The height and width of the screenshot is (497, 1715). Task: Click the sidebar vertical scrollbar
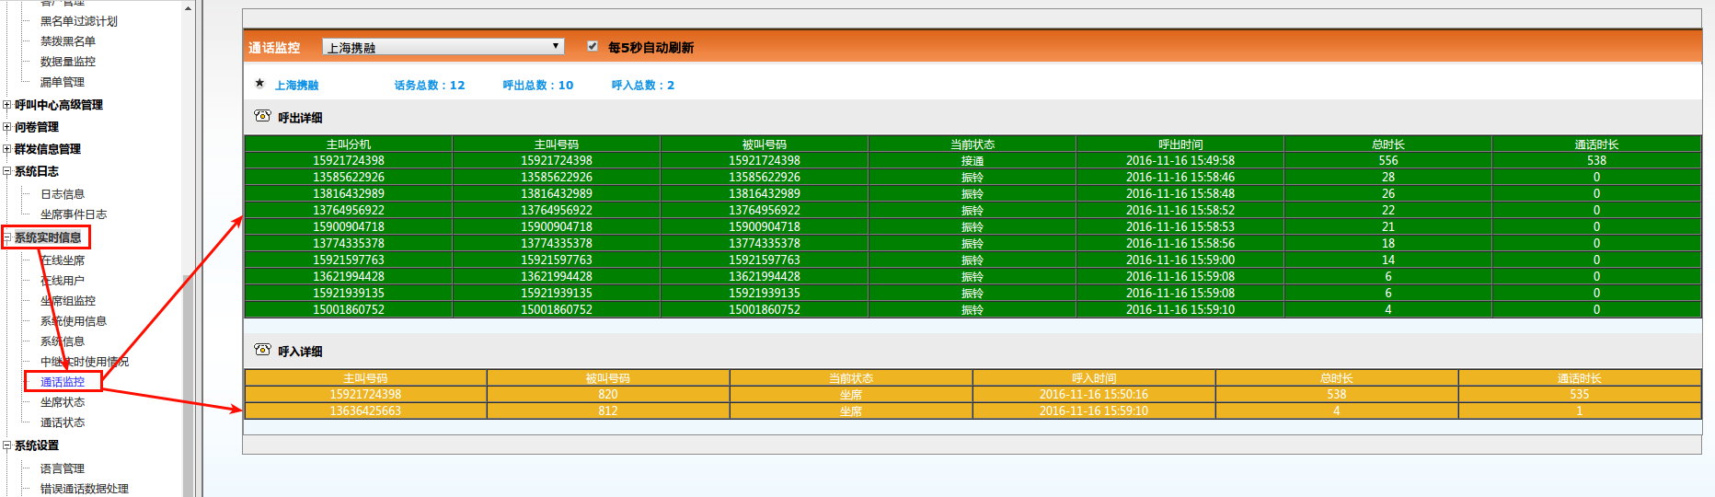(188, 368)
